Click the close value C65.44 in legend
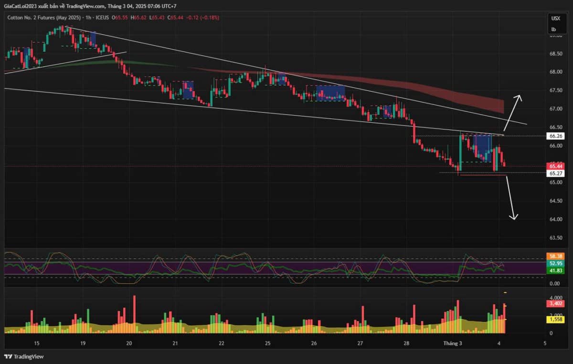The image size is (573, 364). coord(174,18)
